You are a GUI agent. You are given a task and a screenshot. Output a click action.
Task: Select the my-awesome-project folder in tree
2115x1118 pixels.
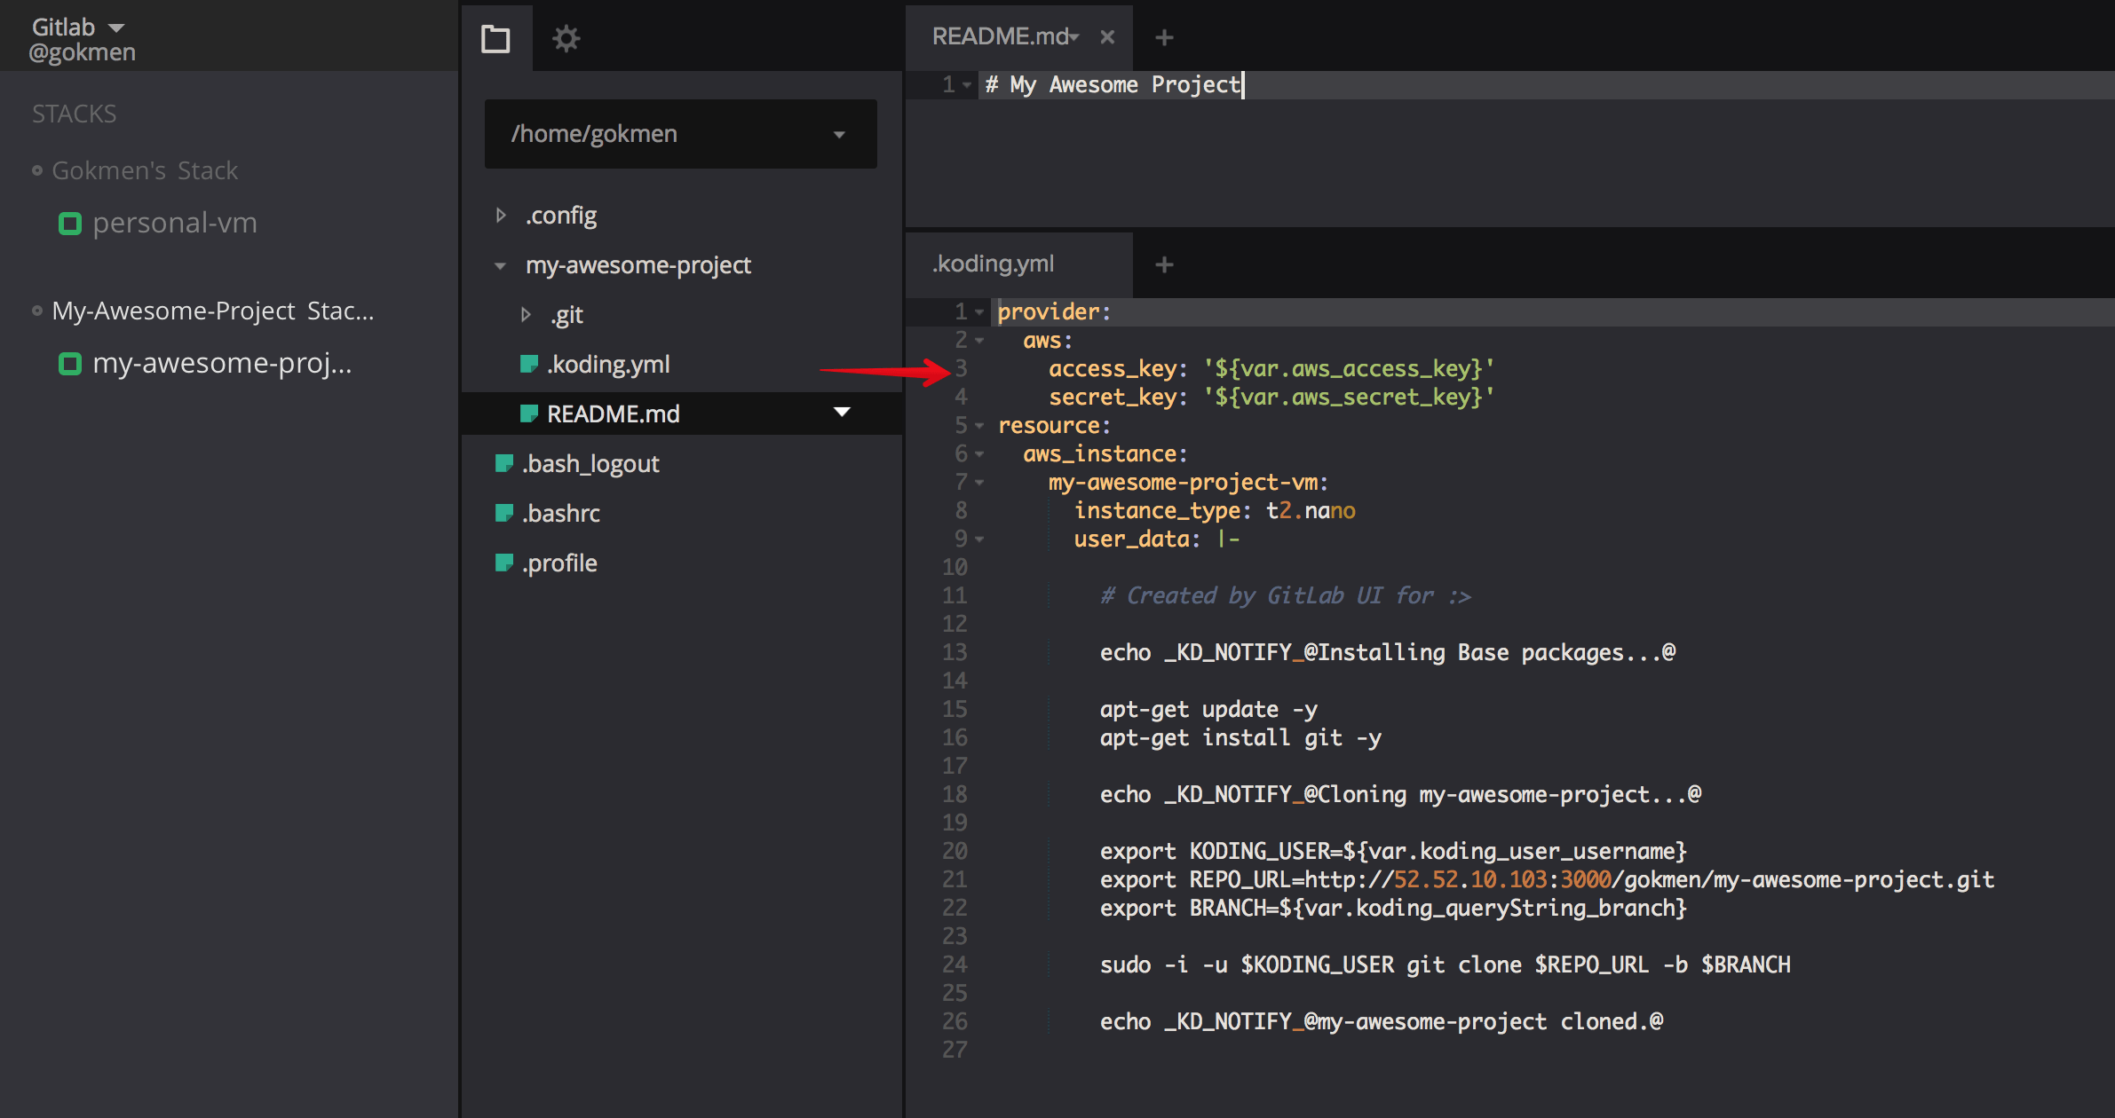tap(638, 264)
